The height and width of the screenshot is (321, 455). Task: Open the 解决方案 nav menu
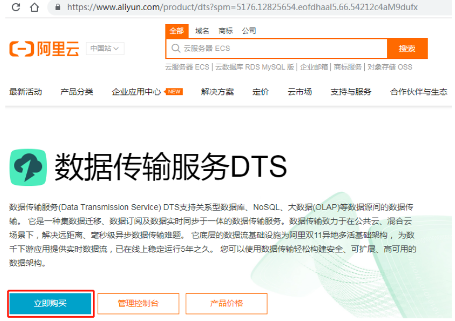pyautogui.click(x=218, y=92)
